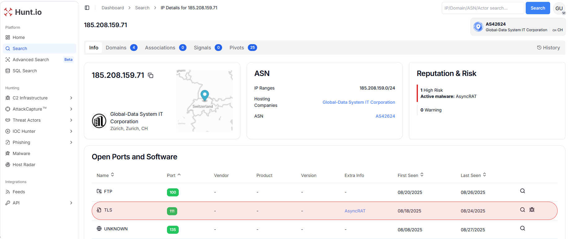This screenshot has width=570, height=239.
Task: Expand the API menu
Action: click(39, 203)
